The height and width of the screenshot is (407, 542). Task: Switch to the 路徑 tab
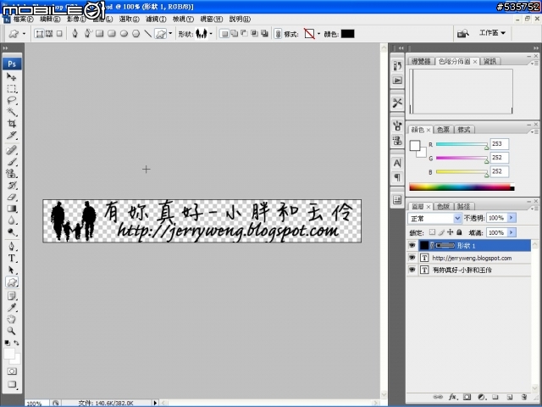pyautogui.click(x=463, y=206)
